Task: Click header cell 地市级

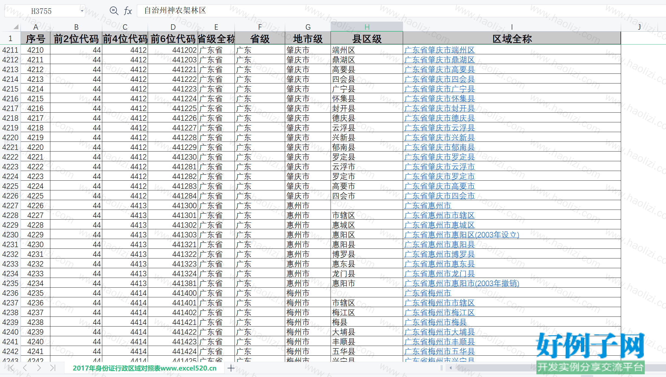Action: pyautogui.click(x=308, y=38)
